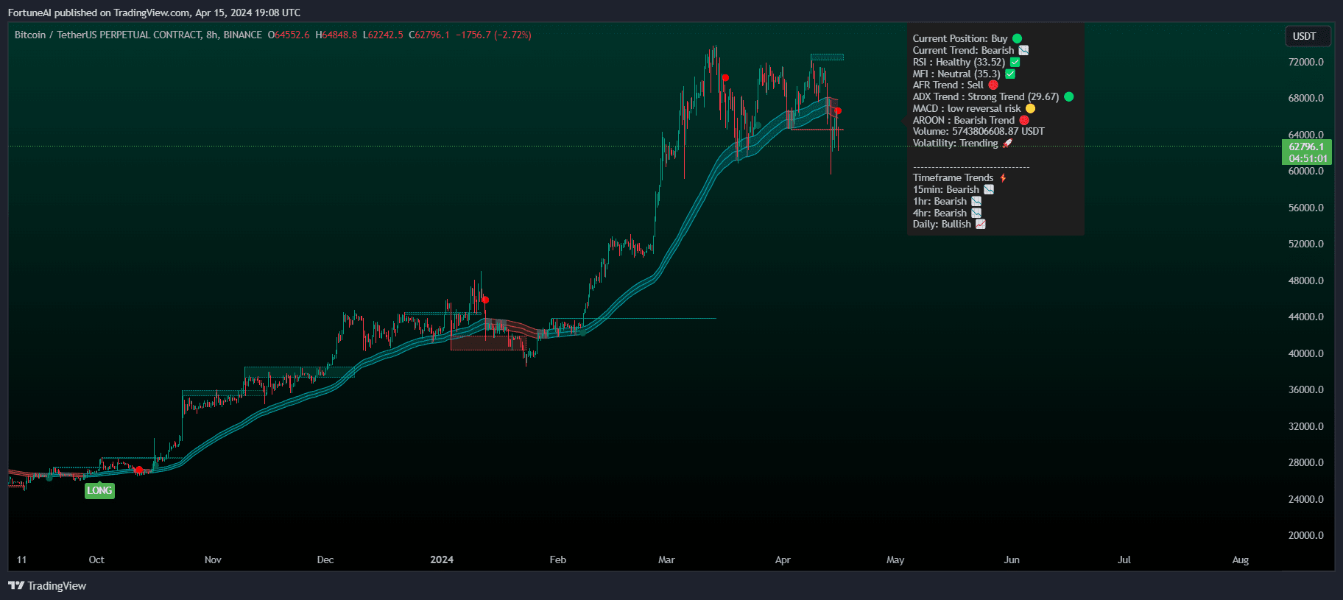The height and width of the screenshot is (600, 1343).
Task: Open the TradingView wordmark link at bottom
Action: [x=57, y=585]
